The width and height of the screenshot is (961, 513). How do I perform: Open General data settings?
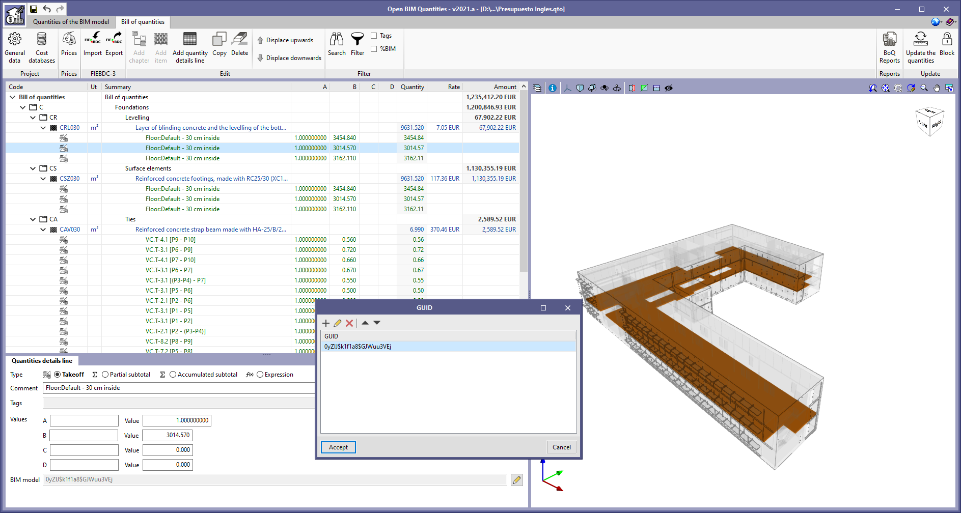15,48
